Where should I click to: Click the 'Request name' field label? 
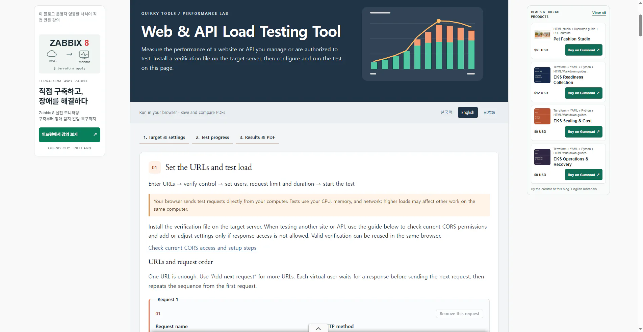click(x=172, y=326)
